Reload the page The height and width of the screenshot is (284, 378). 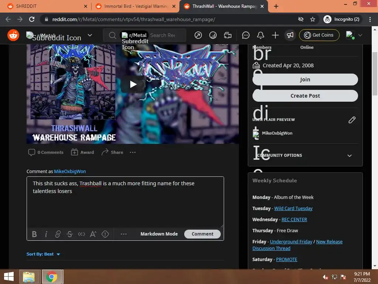click(32, 19)
